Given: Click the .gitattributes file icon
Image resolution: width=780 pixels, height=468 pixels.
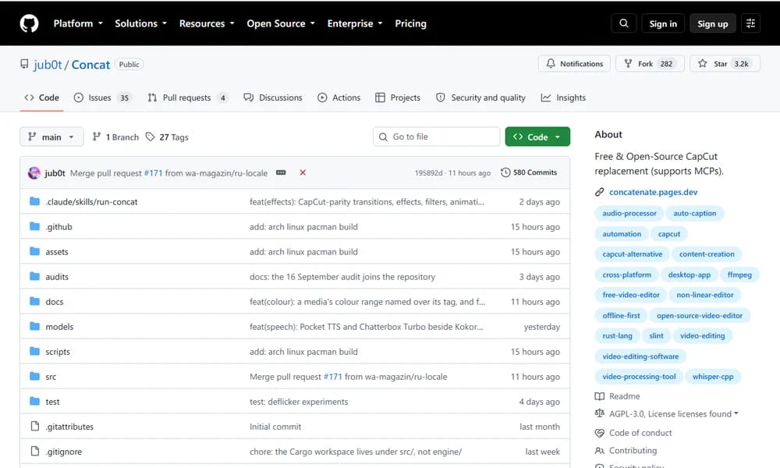Looking at the screenshot, I should pos(35,426).
